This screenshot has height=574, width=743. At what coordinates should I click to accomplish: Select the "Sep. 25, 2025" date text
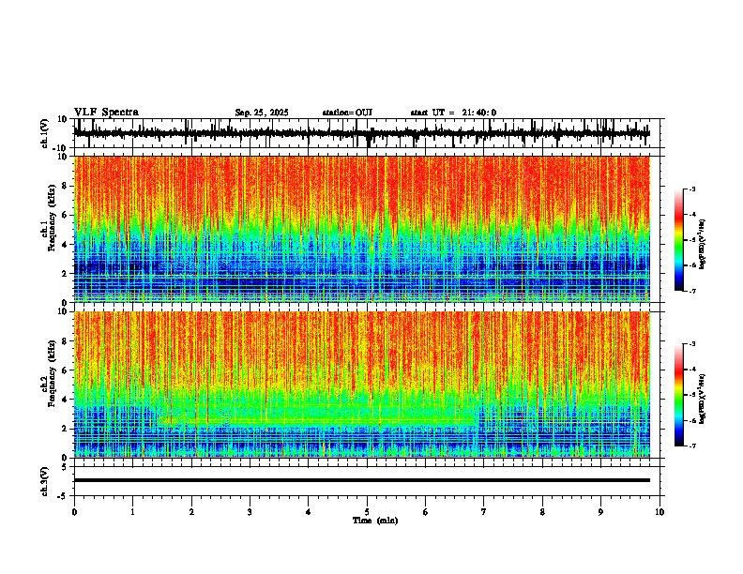coord(262,113)
